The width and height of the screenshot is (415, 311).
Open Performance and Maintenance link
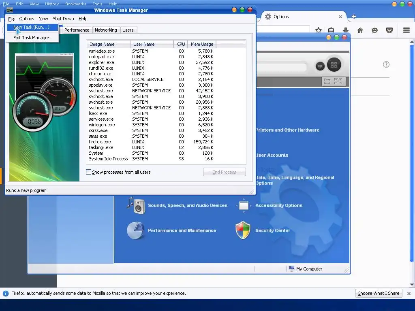point(182,230)
